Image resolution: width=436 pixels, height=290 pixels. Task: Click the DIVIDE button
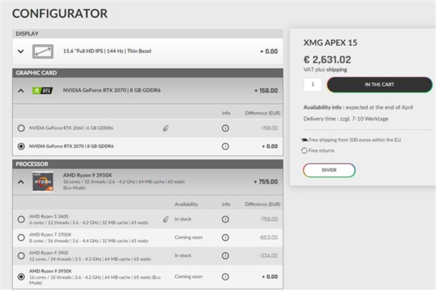coord(329,170)
